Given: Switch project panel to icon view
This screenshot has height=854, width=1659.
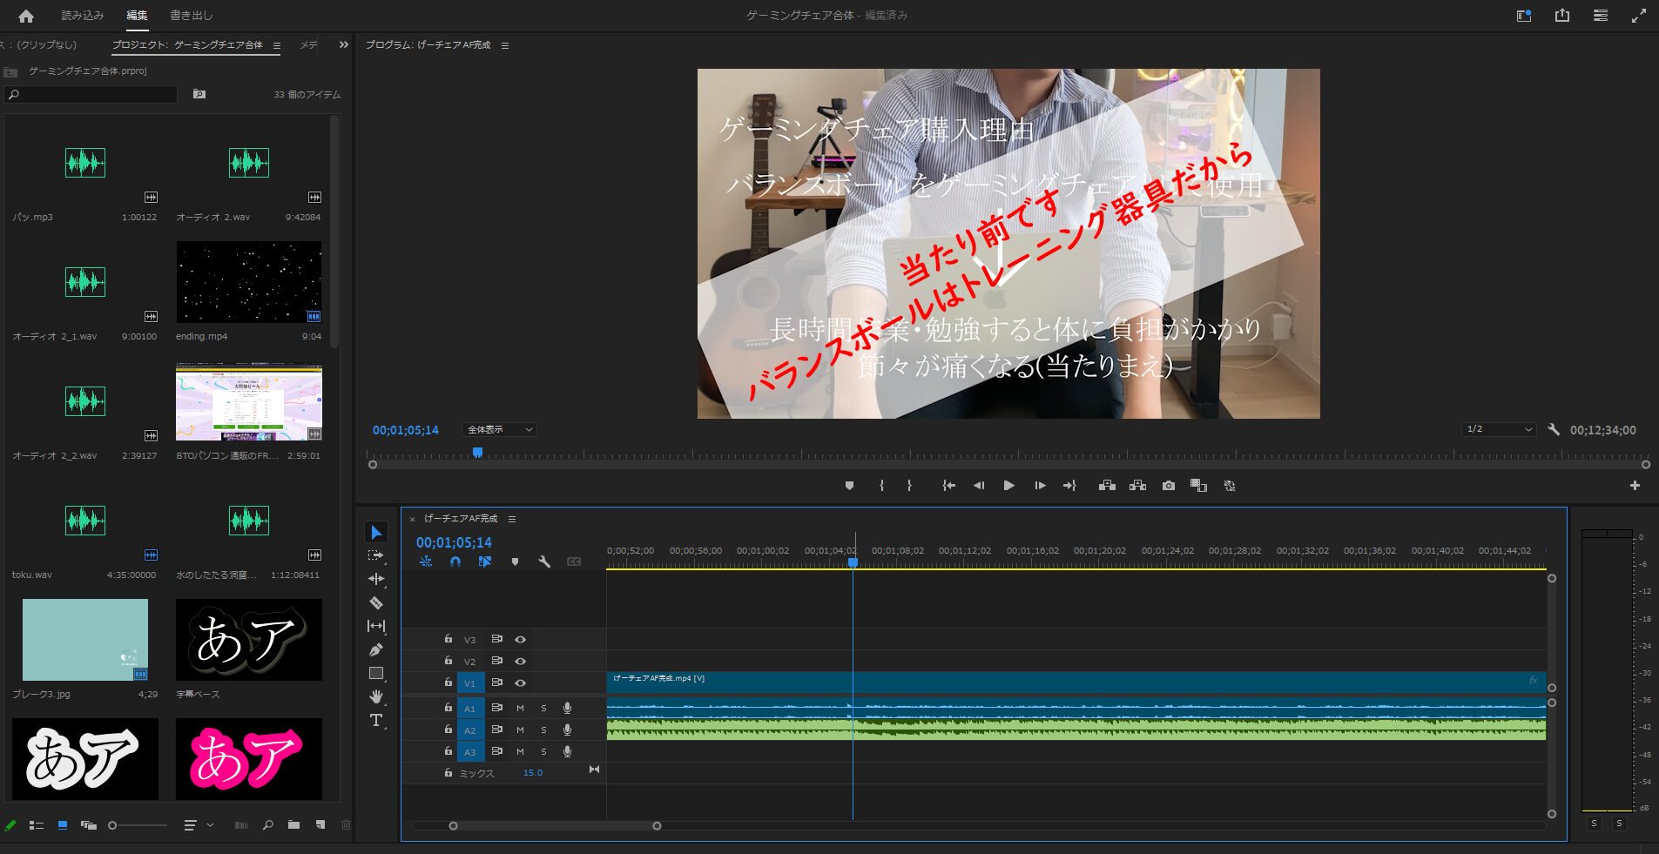Looking at the screenshot, I should coord(63,825).
